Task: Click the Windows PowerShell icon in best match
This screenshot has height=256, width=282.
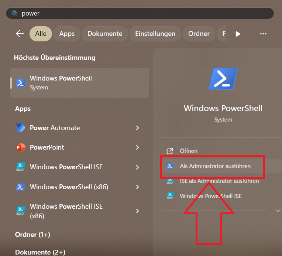Action: click(21, 83)
